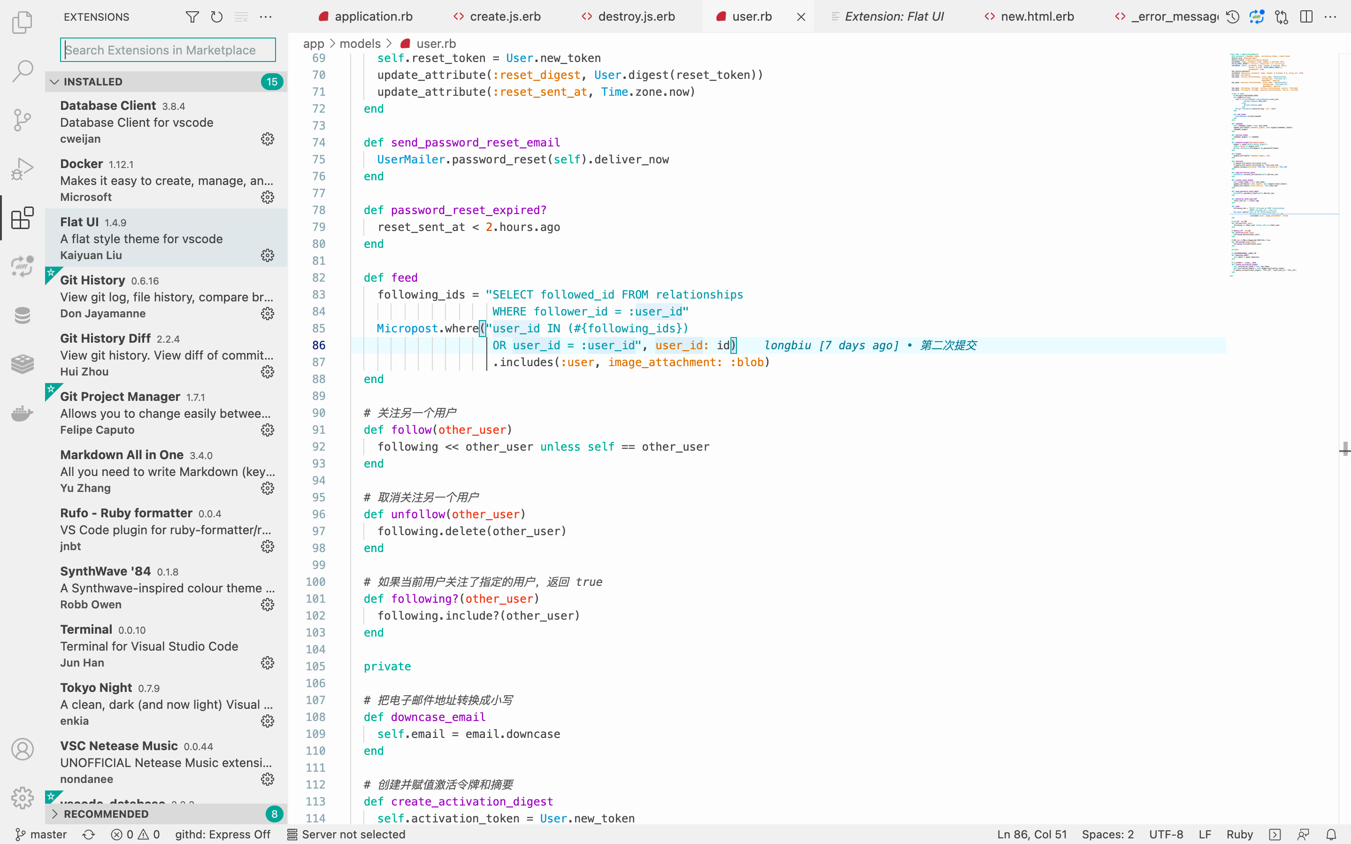1351x844 pixels.
Task: Click the code minimap preview
Action: [1282, 165]
